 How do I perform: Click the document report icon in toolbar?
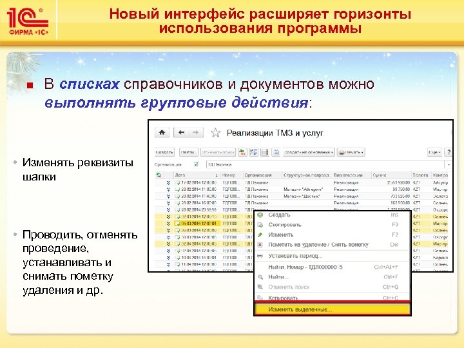coord(276,152)
